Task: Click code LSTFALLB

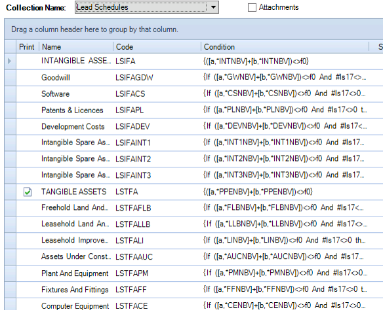Action: click(x=133, y=224)
